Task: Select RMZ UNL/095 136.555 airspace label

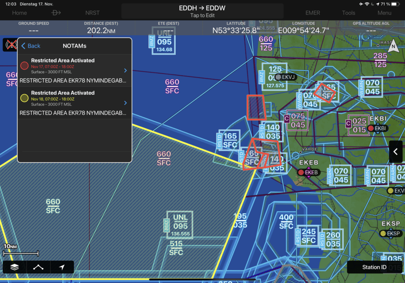Action: [x=178, y=225]
